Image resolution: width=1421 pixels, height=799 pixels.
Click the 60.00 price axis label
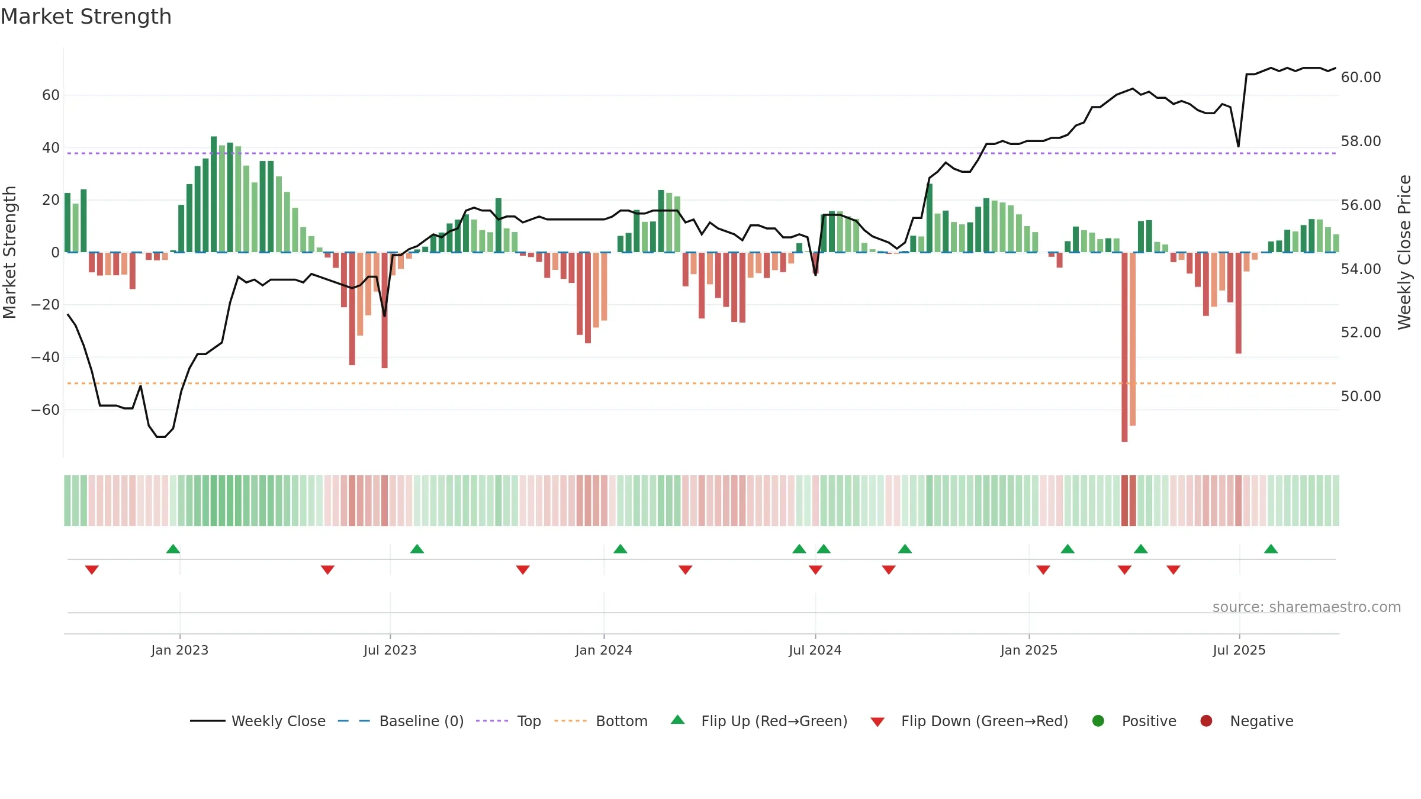click(1361, 77)
